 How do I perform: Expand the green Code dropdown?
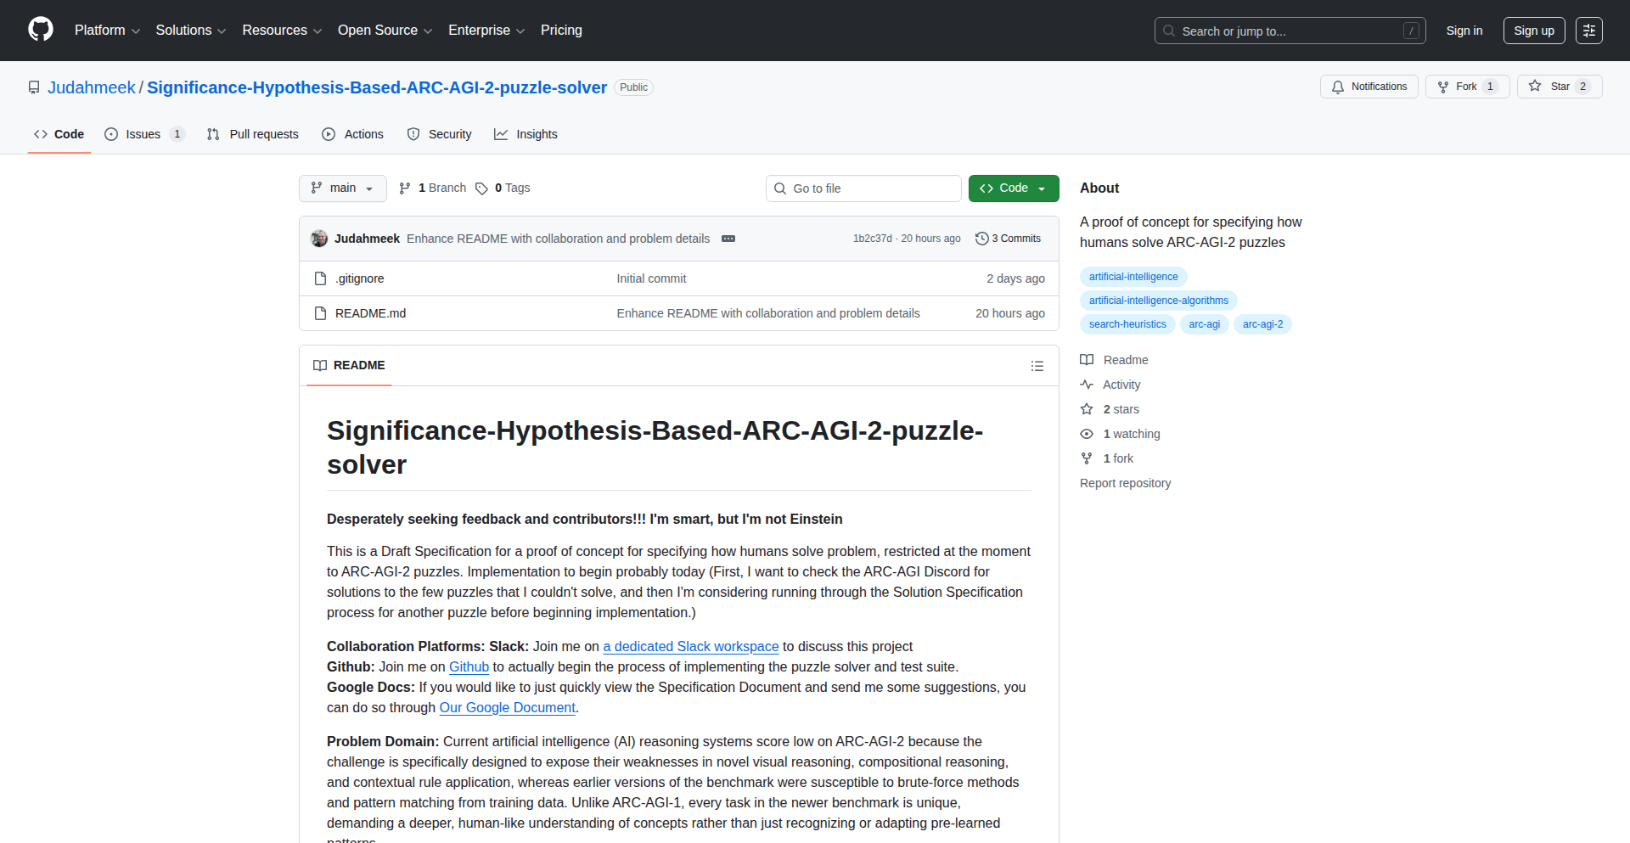[x=1013, y=188]
